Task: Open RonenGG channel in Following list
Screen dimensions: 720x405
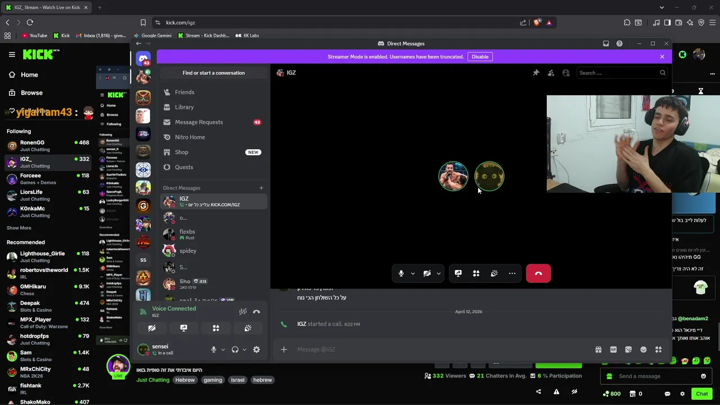Action: (48, 146)
